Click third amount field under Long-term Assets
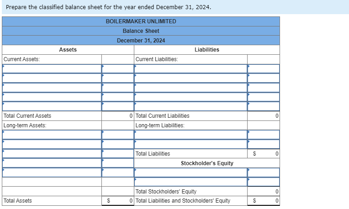 click(118, 154)
